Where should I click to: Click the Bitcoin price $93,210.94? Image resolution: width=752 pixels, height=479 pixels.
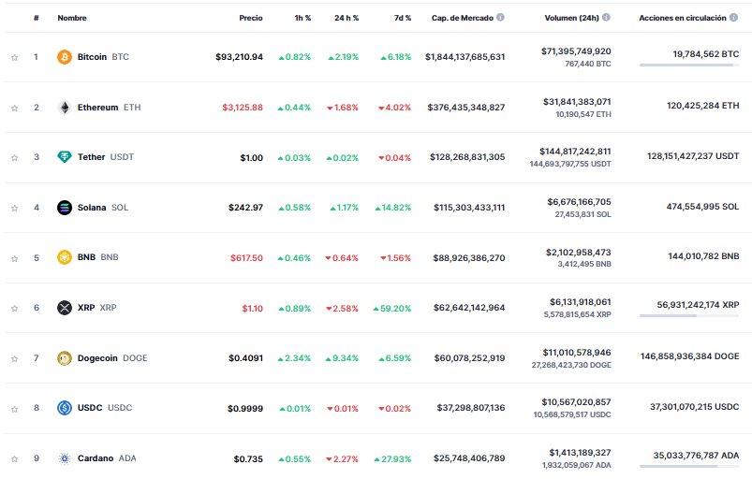tap(239, 57)
